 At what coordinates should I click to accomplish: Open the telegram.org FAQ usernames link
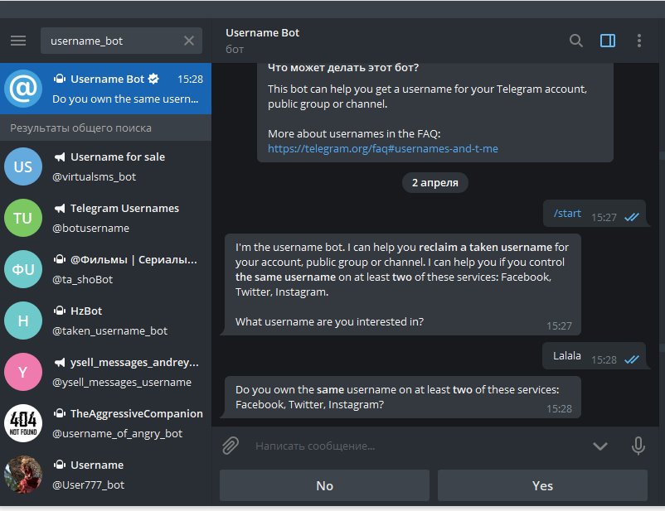(382, 148)
